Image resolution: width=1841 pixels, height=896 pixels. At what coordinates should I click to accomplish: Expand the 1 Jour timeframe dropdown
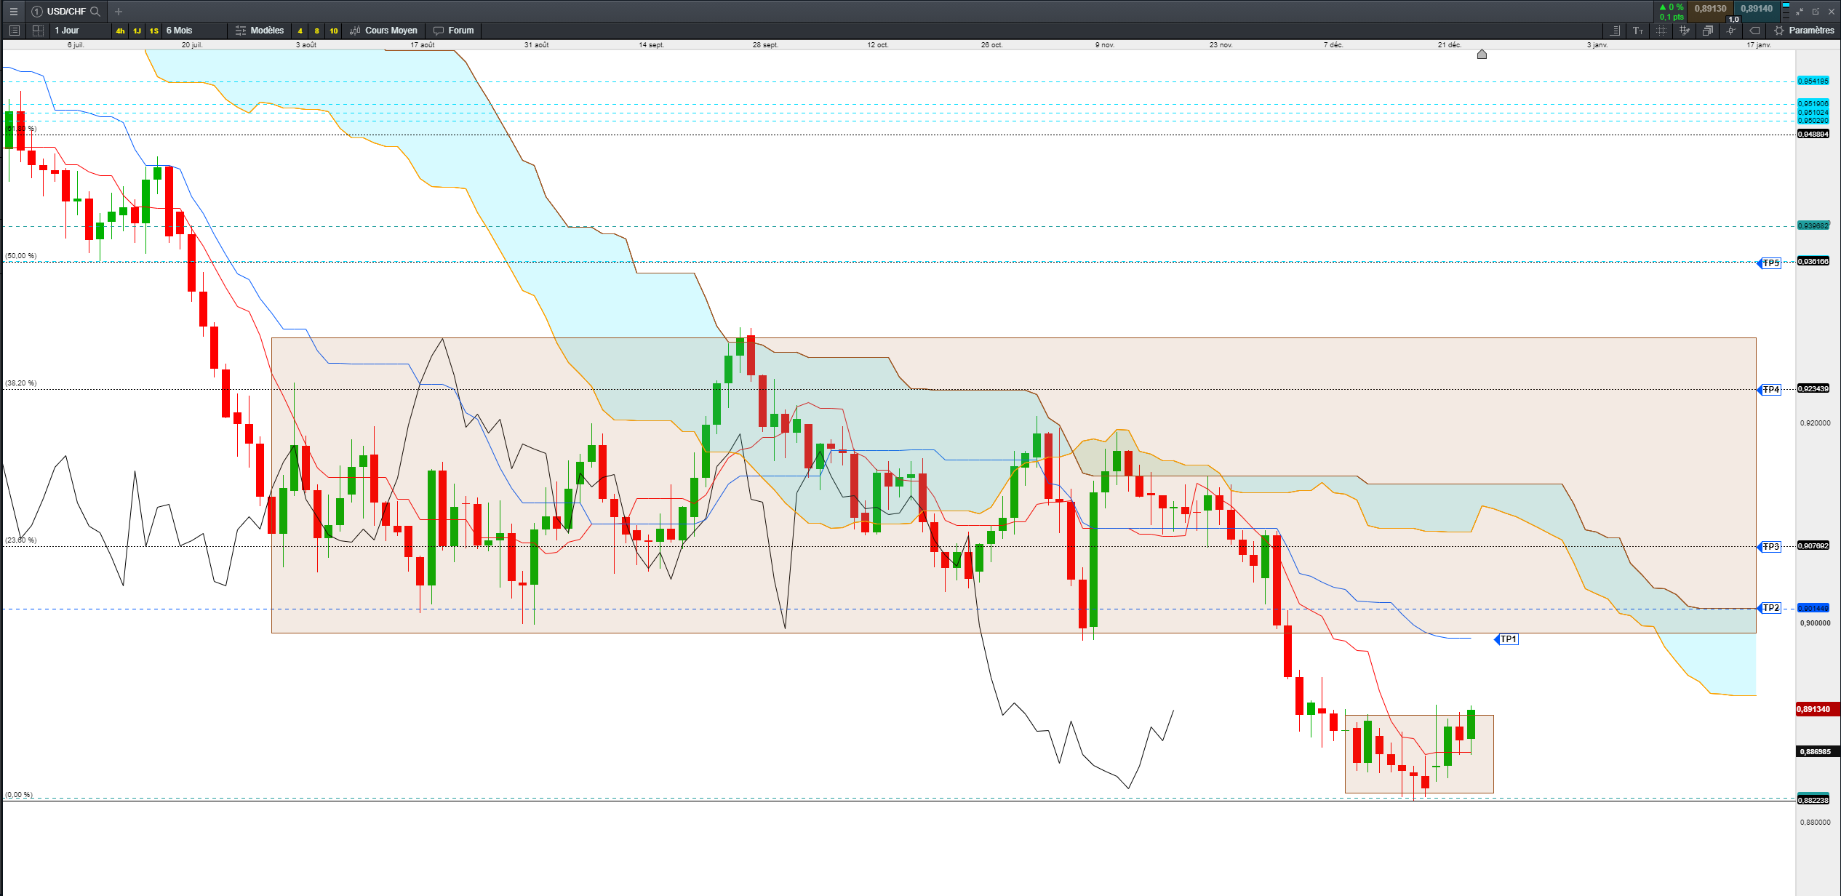click(67, 31)
